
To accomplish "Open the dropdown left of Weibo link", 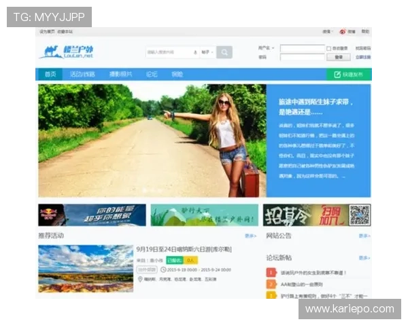I will pos(328,32).
